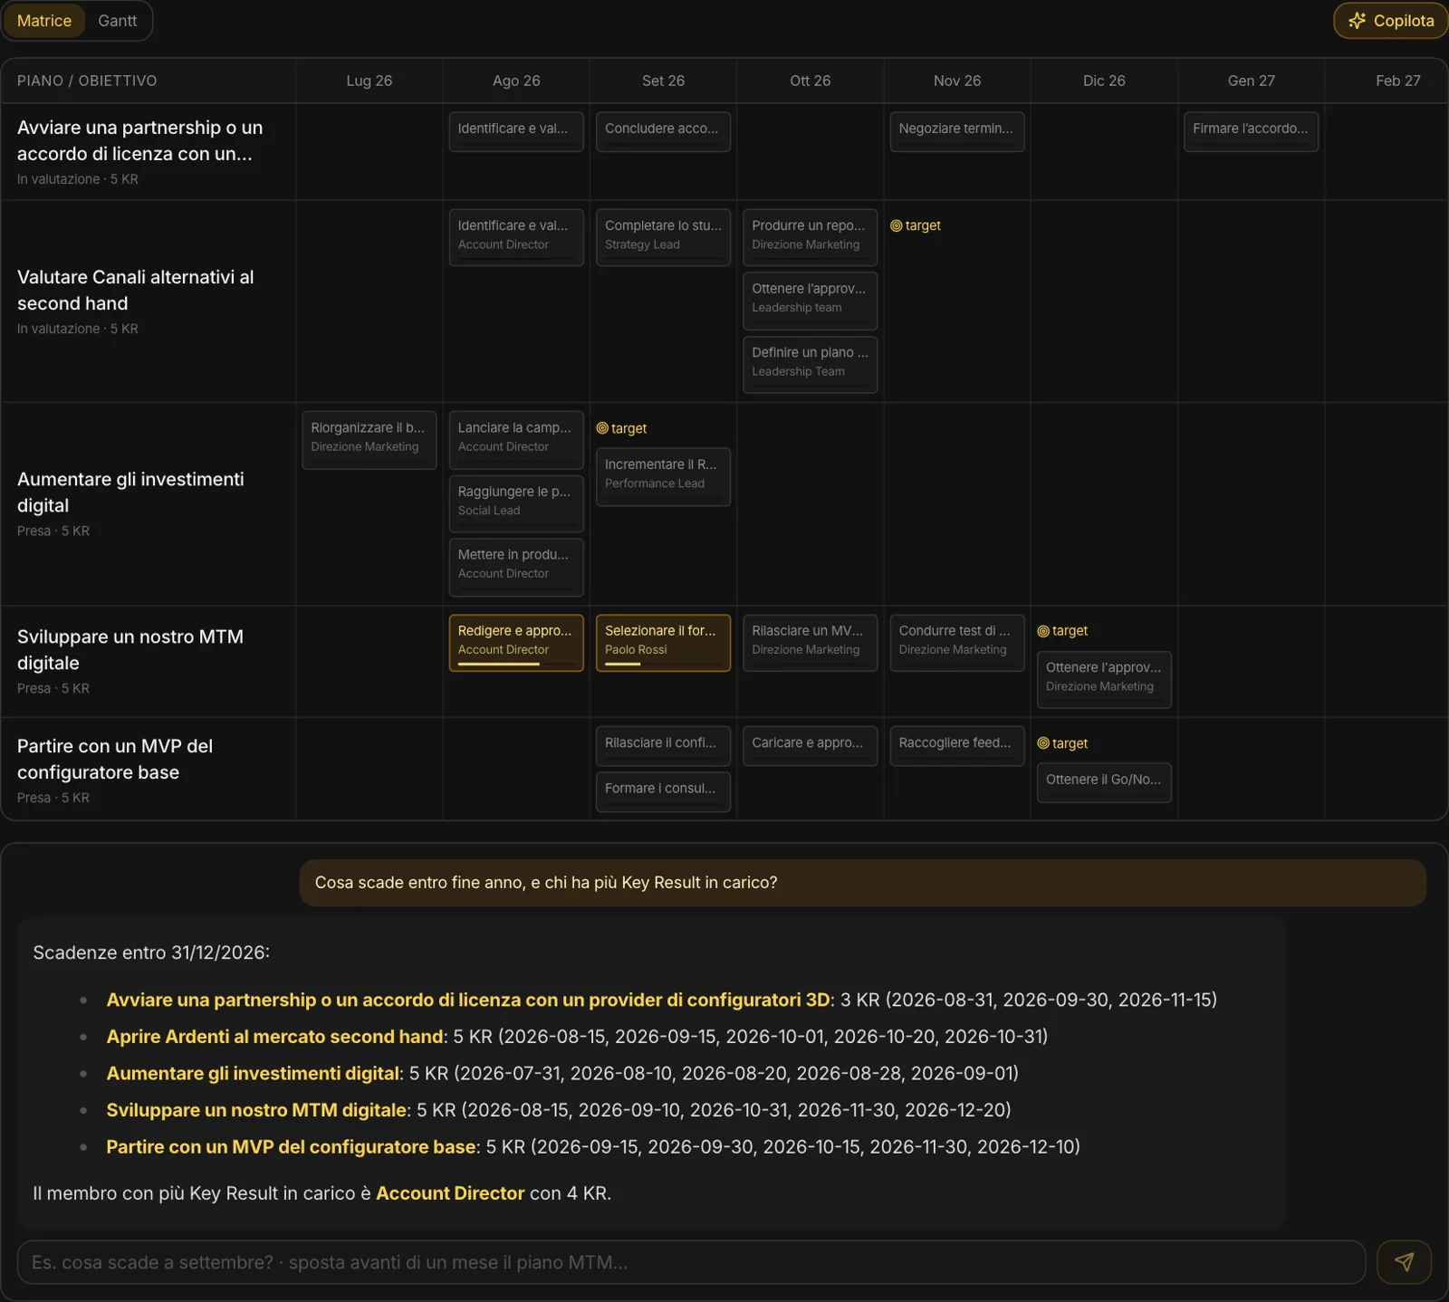This screenshot has height=1302, width=1449.
Task: Open 'Rilasciare un MV...' card in Ott 26
Action: pyautogui.click(x=811, y=643)
